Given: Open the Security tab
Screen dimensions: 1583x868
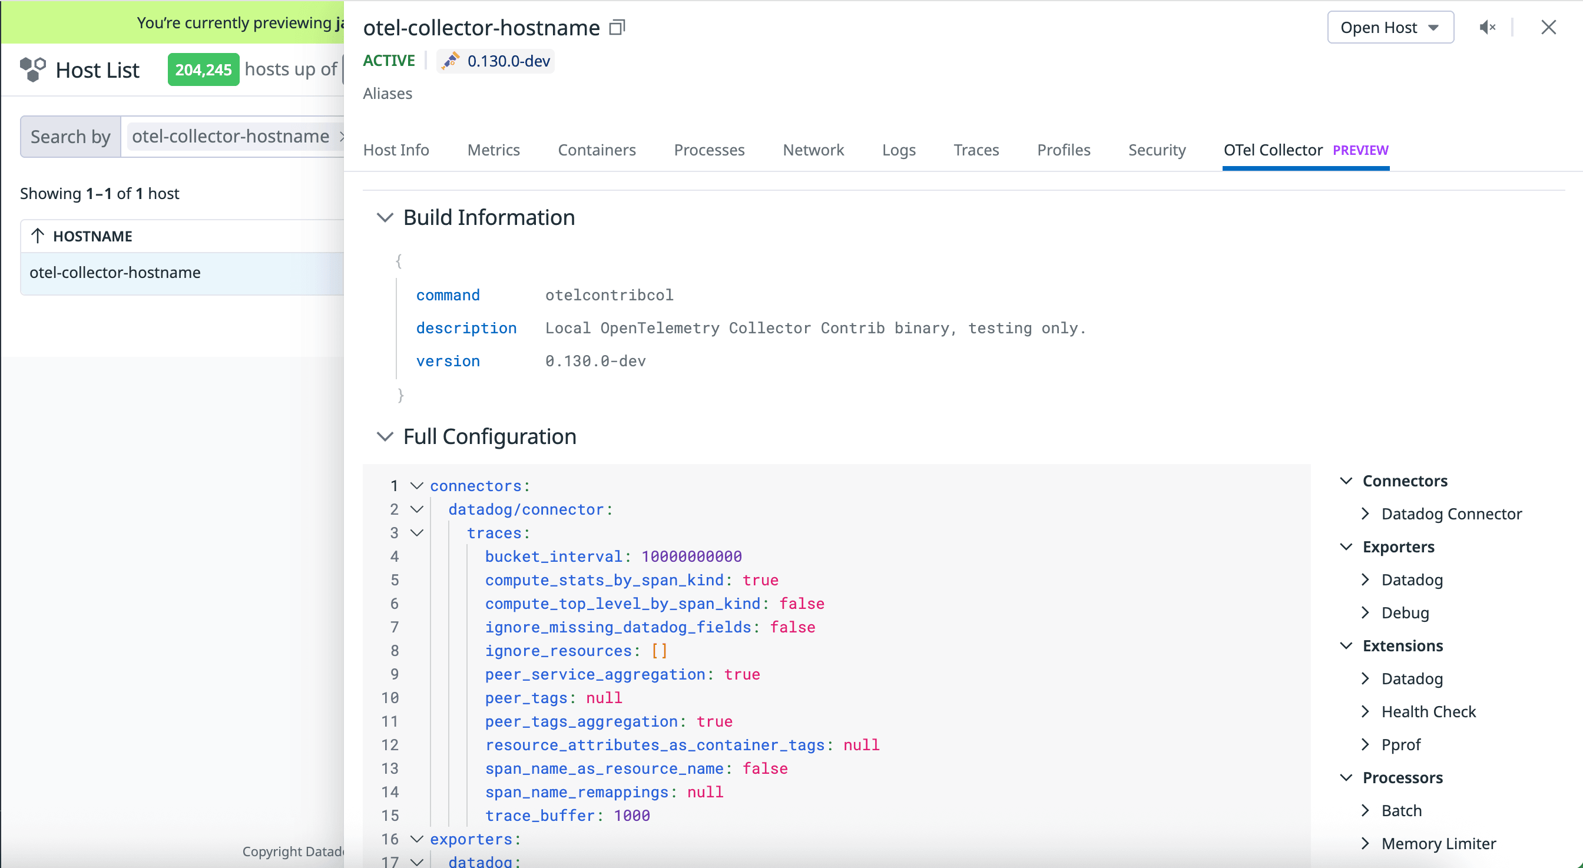Looking at the screenshot, I should [1157, 150].
